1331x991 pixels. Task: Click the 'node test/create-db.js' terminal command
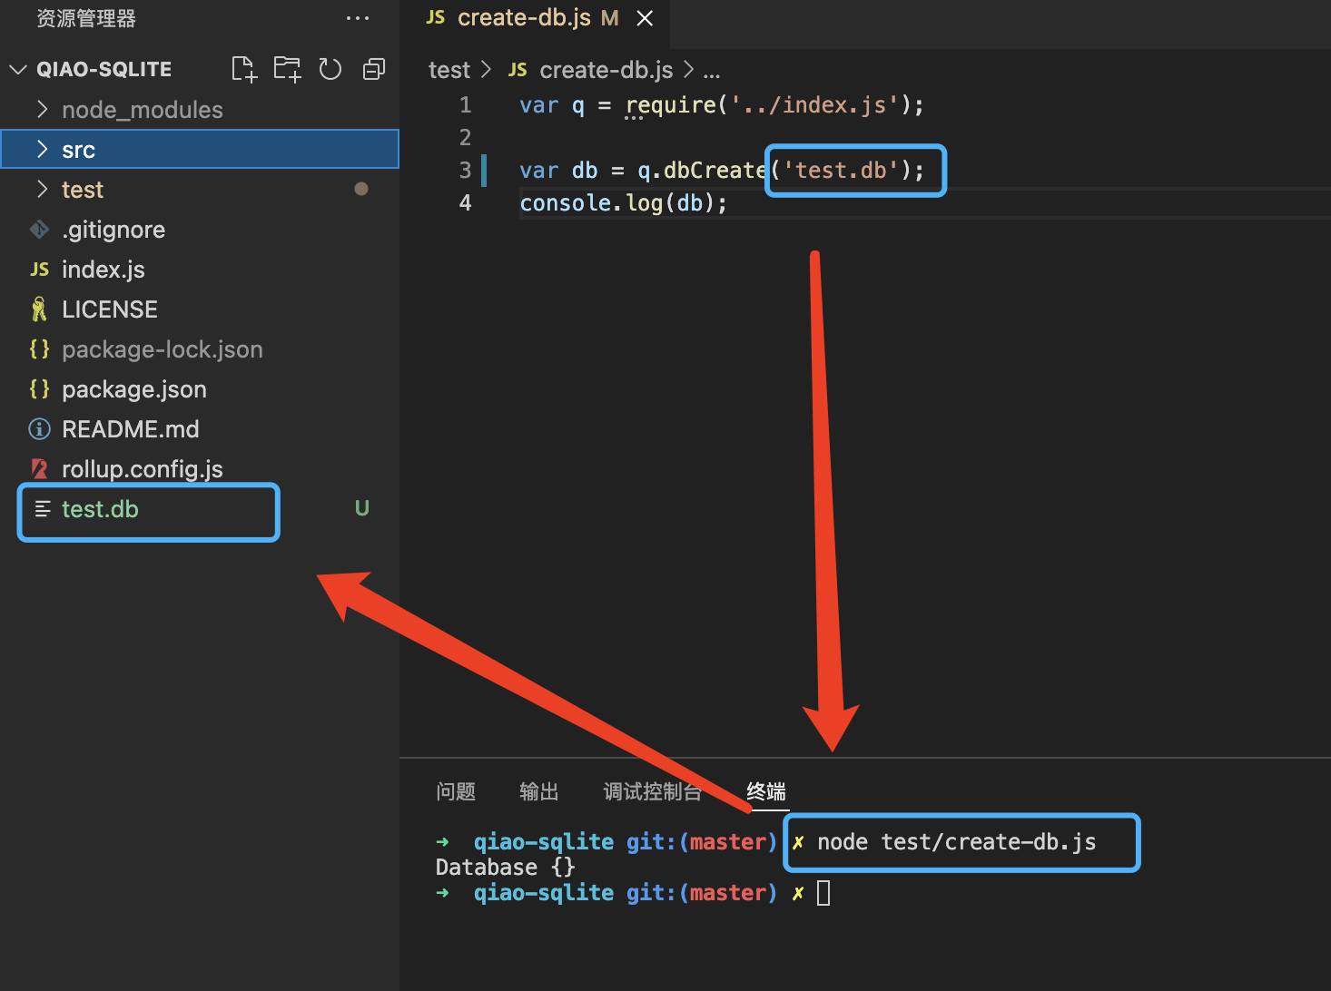point(957,842)
